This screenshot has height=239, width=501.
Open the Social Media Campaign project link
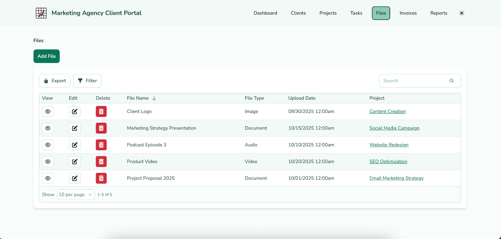point(394,128)
